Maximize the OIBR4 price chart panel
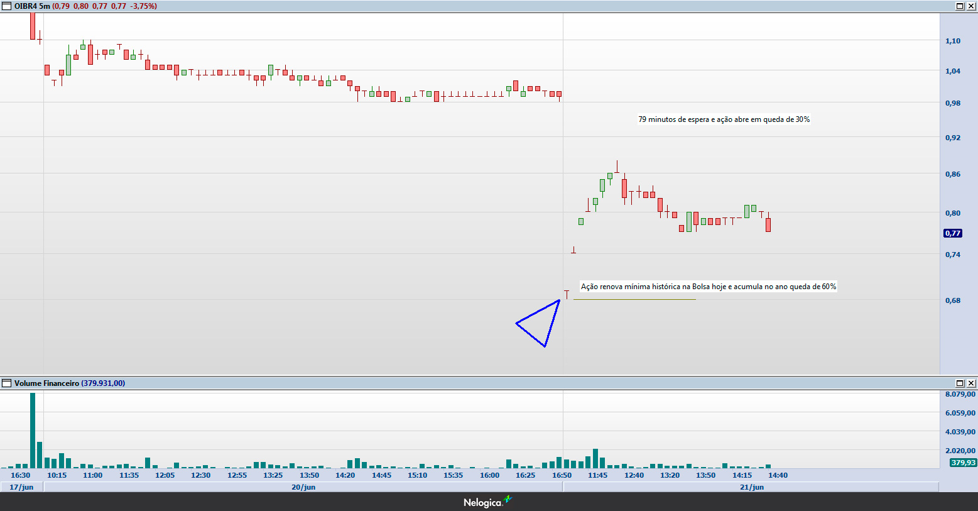 click(x=960, y=6)
